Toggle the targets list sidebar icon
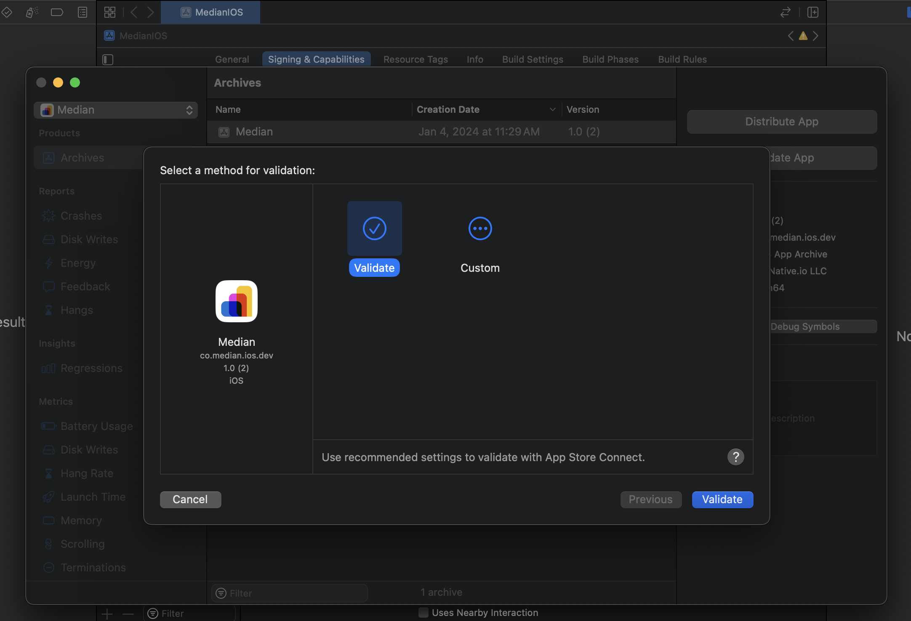 click(108, 60)
